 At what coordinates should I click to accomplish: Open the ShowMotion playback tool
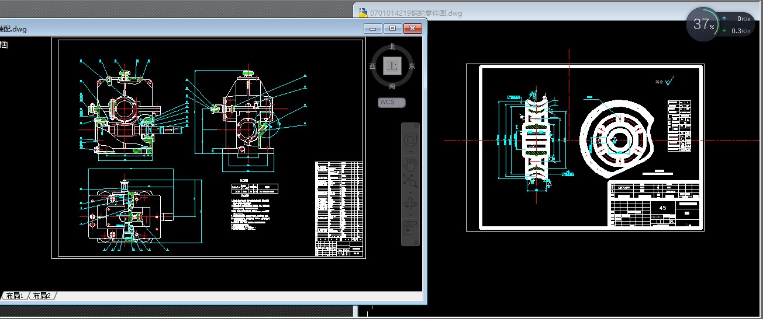tap(410, 227)
